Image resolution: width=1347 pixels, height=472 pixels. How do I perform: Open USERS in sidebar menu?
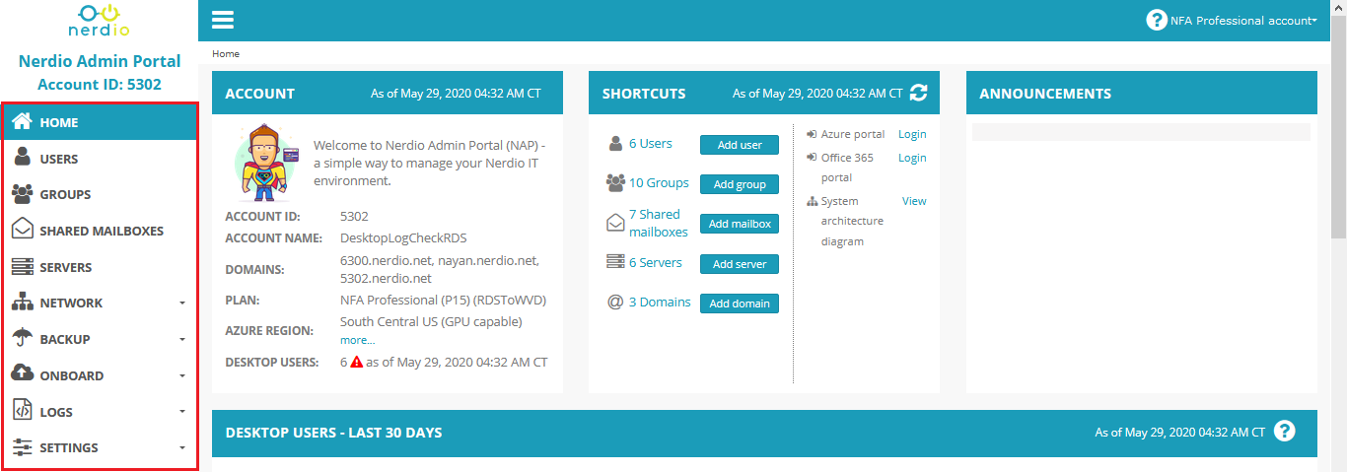point(101,159)
